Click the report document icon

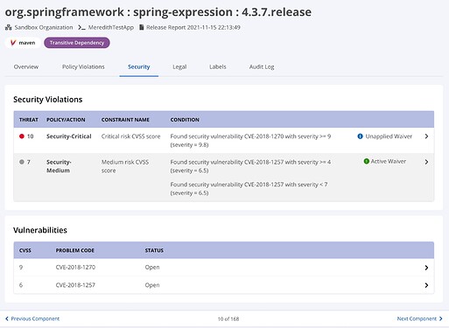[x=142, y=27]
